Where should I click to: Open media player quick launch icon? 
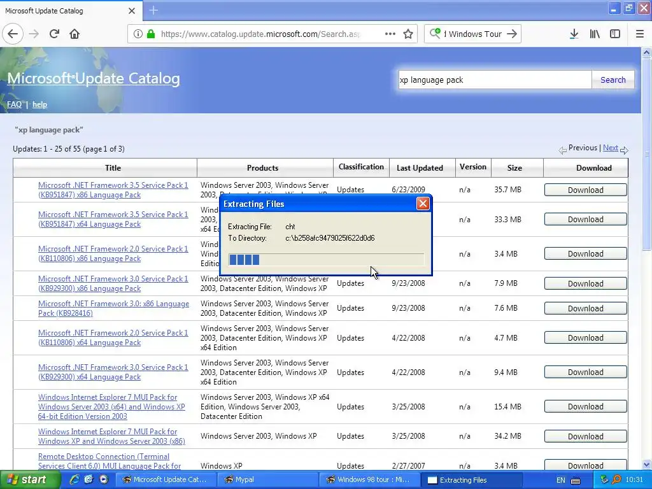pyautogui.click(x=104, y=479)
